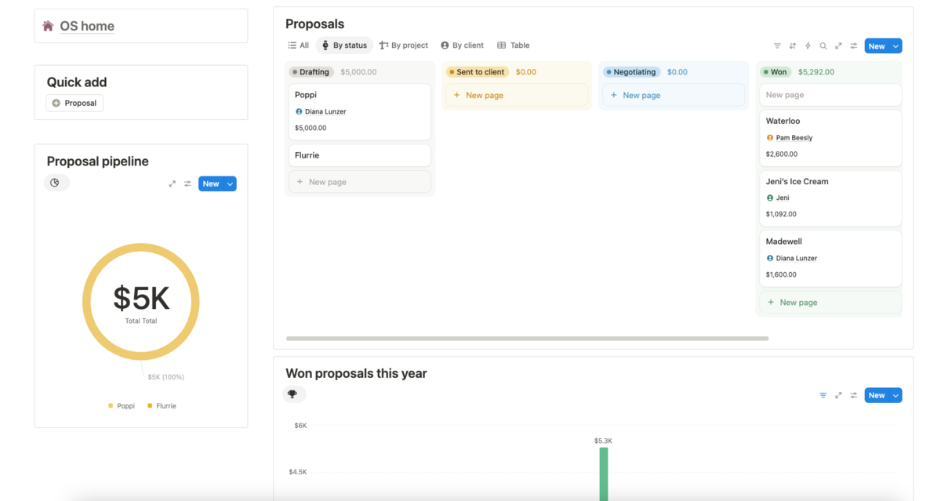This screenshot has height=501, width=941.
Task: Open the filter icon in Proposals toolbar
Action: click(777, 46)
